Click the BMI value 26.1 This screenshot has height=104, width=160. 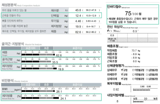pyautogui.click(x=59, y=92)
